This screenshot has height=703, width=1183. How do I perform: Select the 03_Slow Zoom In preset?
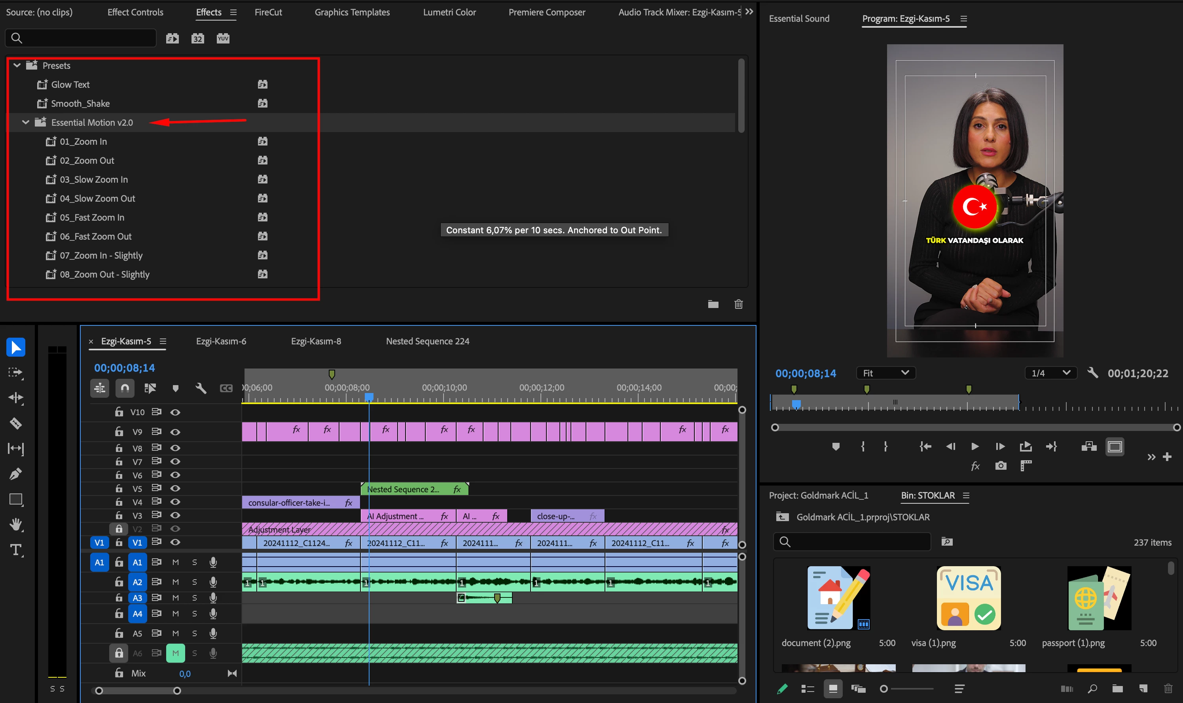[x=93, y=180]
